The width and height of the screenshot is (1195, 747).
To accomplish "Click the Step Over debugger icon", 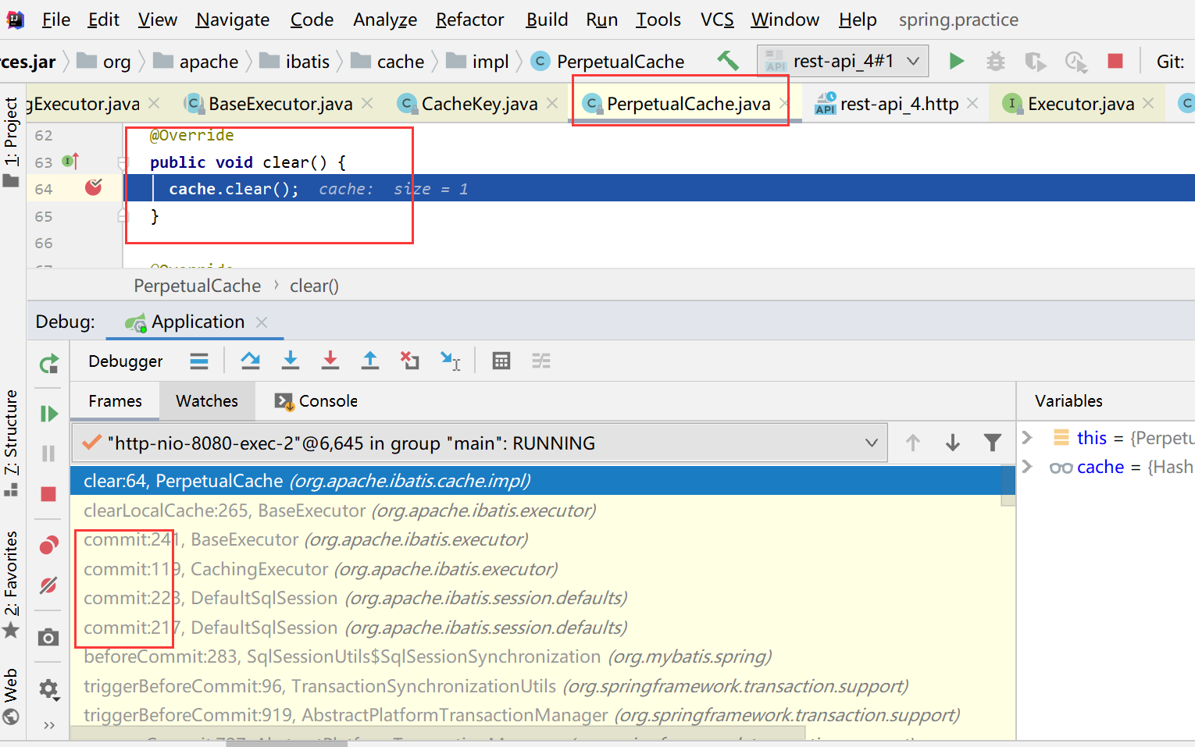I will pos(250,361).
